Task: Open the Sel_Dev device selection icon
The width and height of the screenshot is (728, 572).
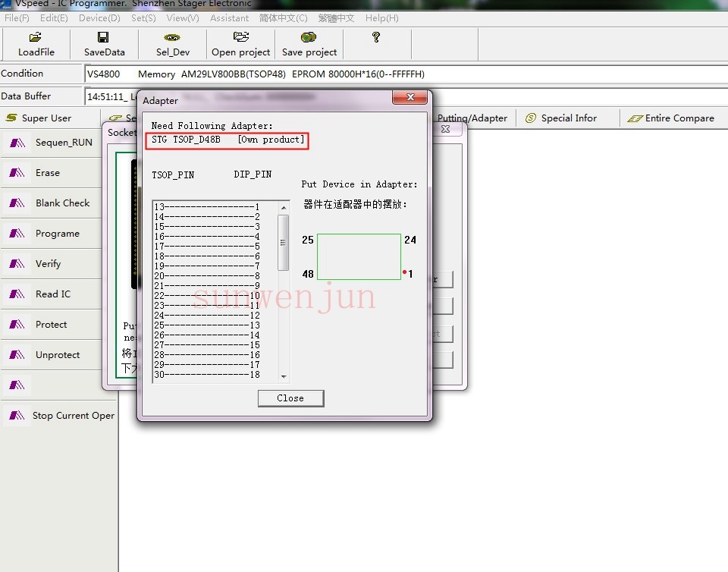Action: tap(172, 38)
